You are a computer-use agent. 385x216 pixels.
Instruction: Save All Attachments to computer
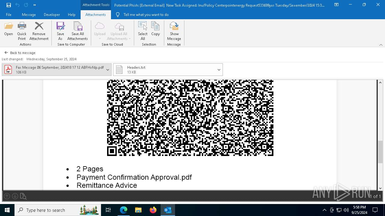tap(78, 31)
